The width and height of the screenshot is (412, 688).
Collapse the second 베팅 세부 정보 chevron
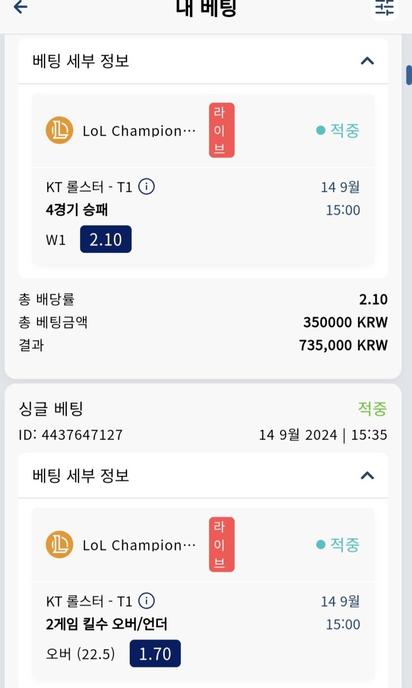[367, 475]
